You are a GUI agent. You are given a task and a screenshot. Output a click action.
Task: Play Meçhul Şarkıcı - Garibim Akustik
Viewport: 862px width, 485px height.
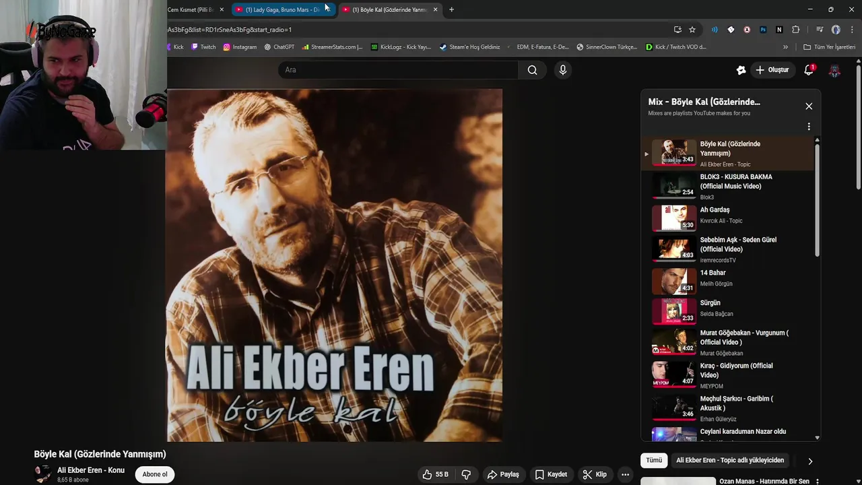(x=727, y=408)
